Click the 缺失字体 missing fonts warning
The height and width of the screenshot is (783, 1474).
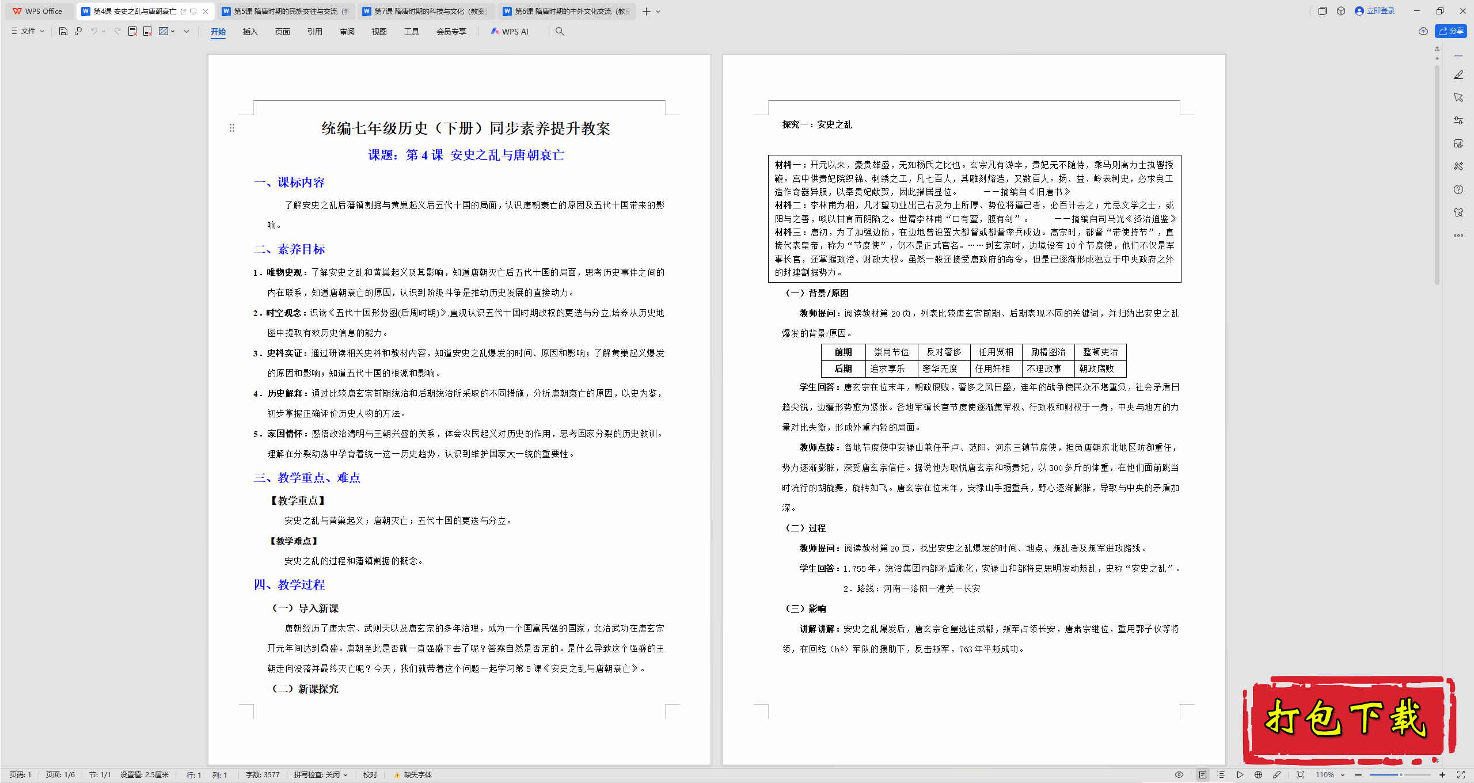coord(413,775)
